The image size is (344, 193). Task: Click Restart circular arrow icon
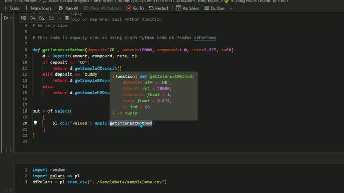pos(151,8)
